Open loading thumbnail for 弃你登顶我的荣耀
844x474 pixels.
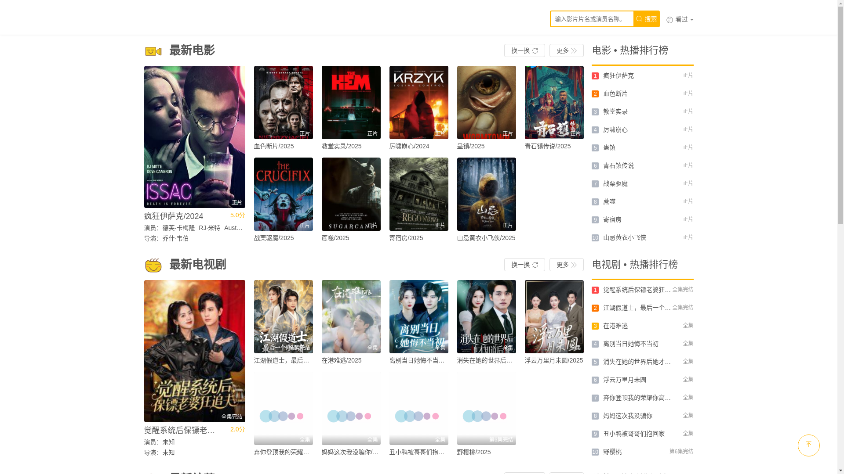284,408
